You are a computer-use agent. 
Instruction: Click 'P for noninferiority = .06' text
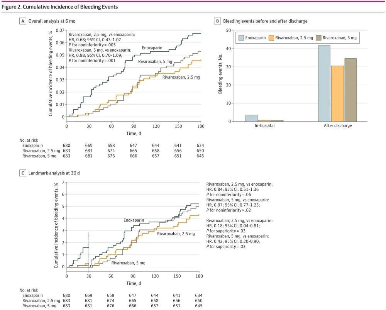click(229, 195)
